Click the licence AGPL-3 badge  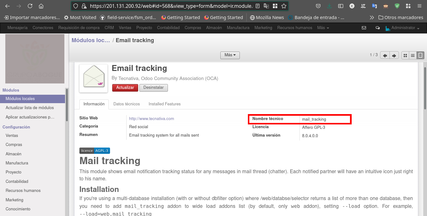point(95,151)
